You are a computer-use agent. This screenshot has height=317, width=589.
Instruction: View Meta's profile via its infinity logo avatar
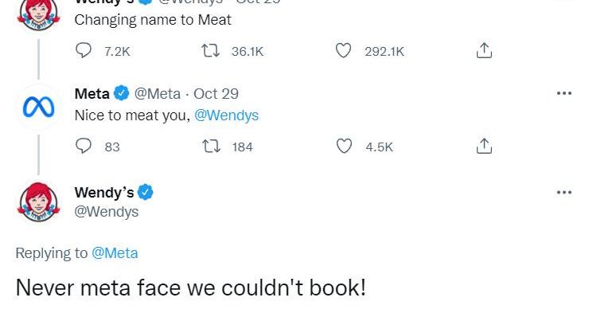pyautogui.click(x=39, y=108)
